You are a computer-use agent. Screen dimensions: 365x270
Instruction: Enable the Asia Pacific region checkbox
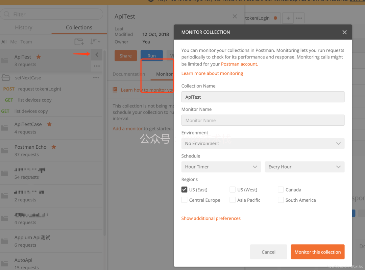tap(232, 200)
